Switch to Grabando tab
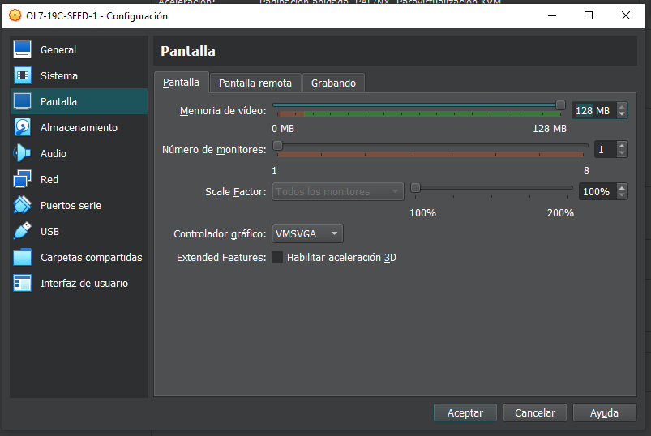Image resolution: width=651 pixels, height=436 pixels. (x=333, y=83)
